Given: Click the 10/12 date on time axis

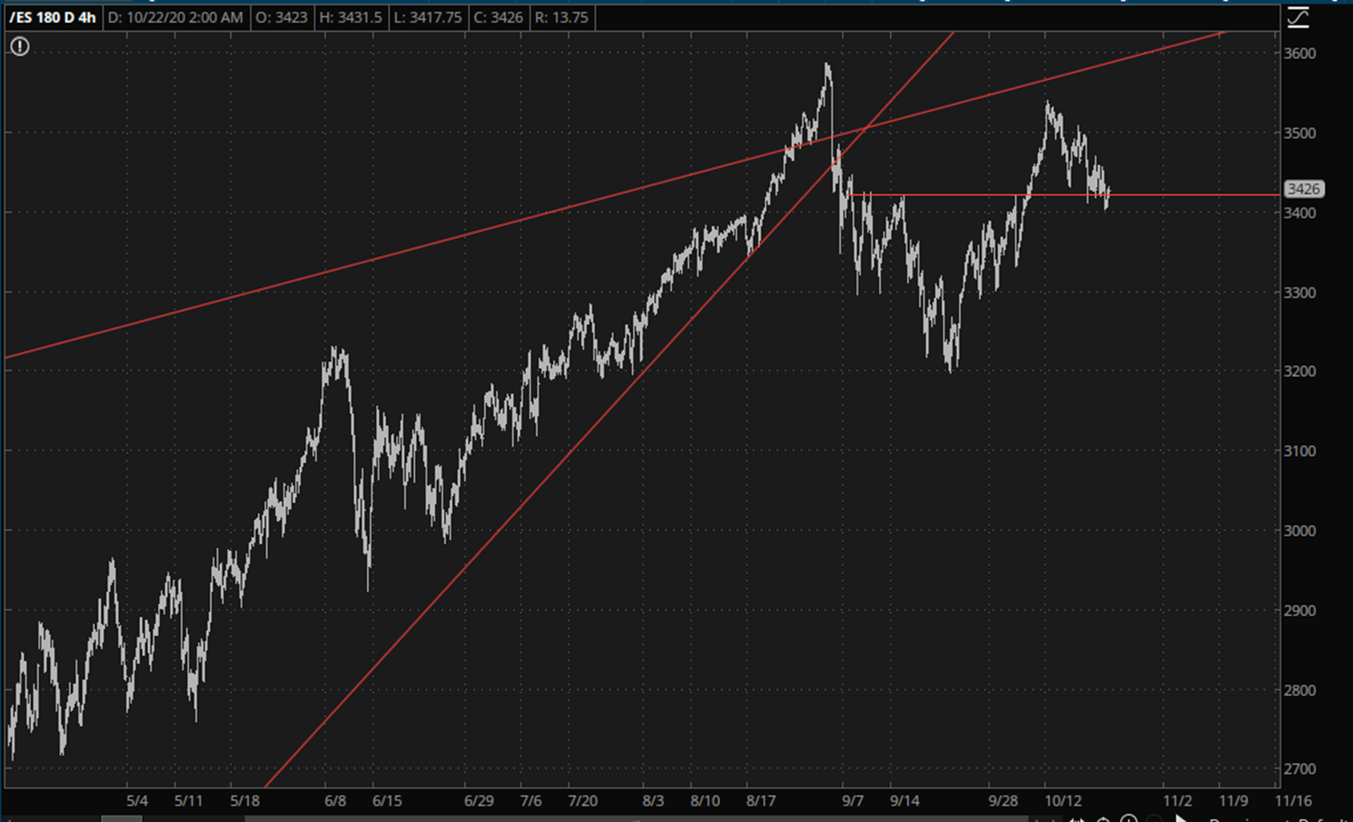Looking at the screenshot, I should (x=1062, y=801).
